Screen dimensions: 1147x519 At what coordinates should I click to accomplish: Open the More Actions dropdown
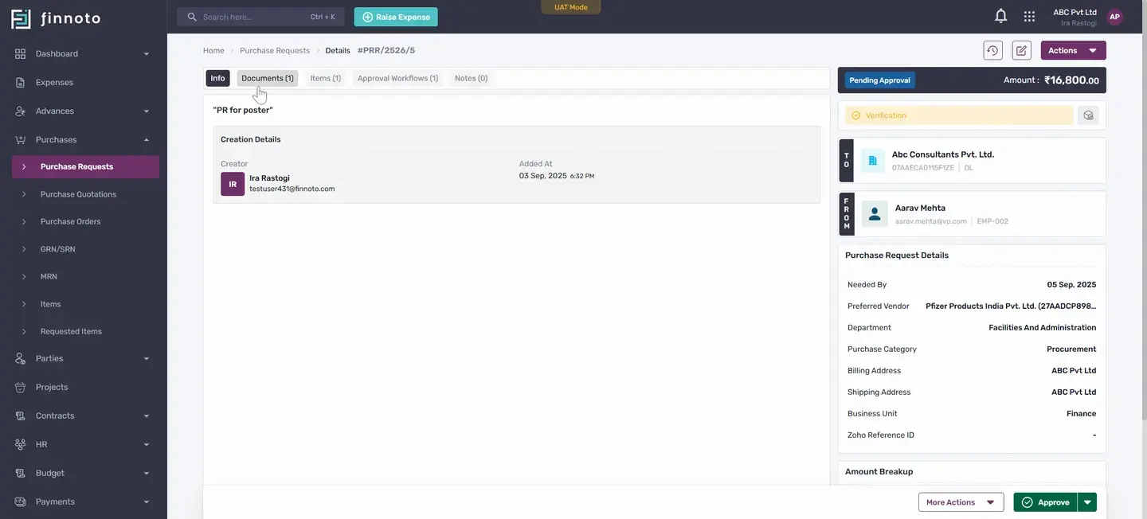[961, 502]
